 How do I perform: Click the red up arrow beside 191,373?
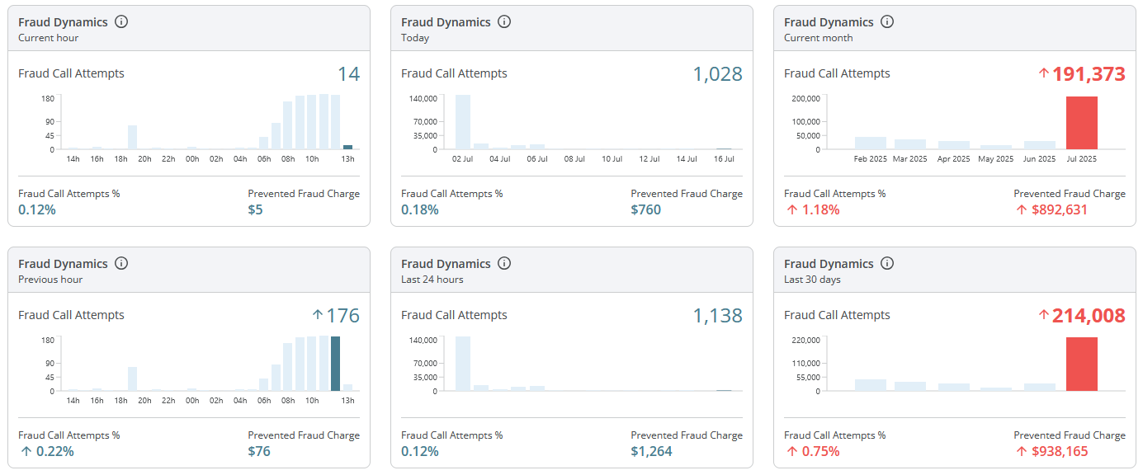click(x=1043, y=74)
